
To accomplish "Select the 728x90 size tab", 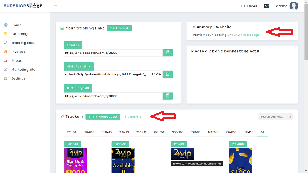I will click(196, 132).
